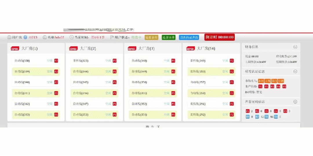The width and height of the screenshot is (313, 156).
Task: Select production line 自动线(346)
Action: coord(94,93)
